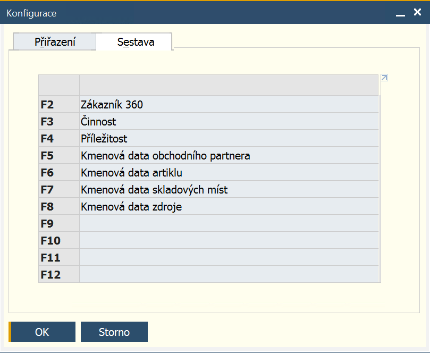The height and width of the screenshot is (353, 430).
Task: Select Kmenová data artiklu entry
Action: coord(229,172)
